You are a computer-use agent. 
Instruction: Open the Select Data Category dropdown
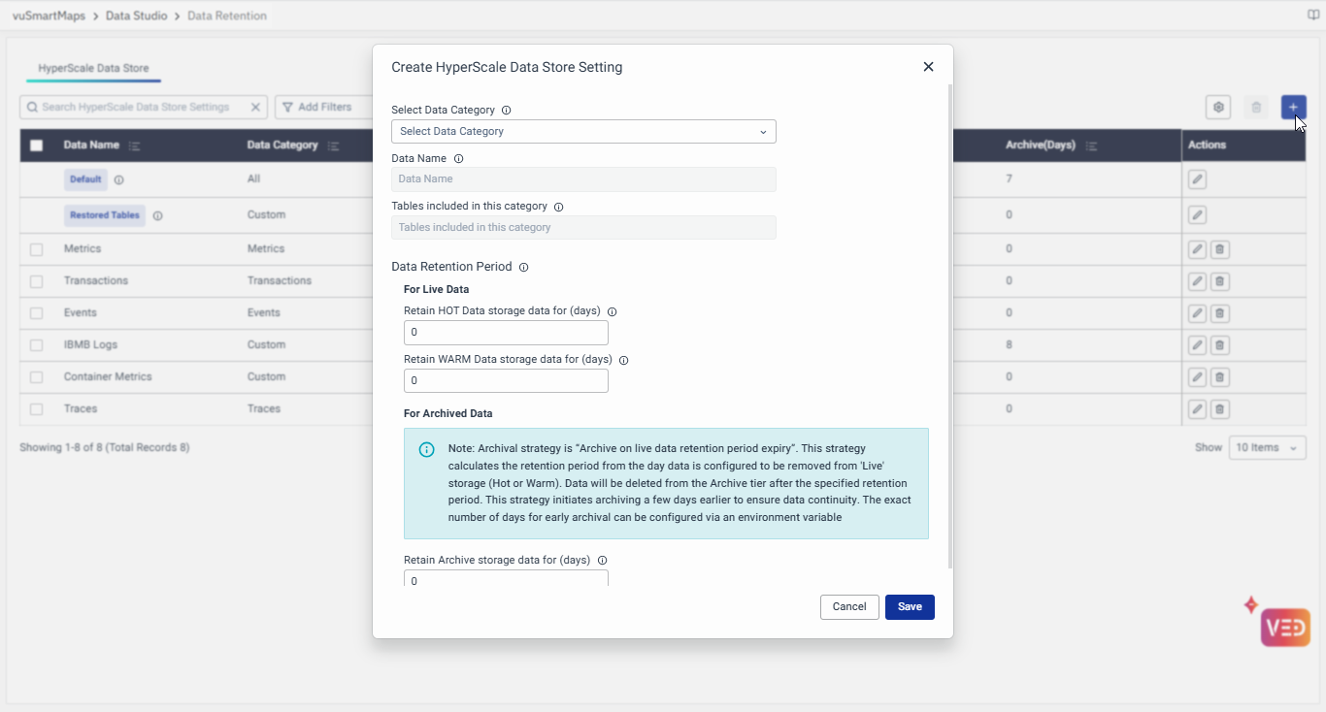click(583, 132)
